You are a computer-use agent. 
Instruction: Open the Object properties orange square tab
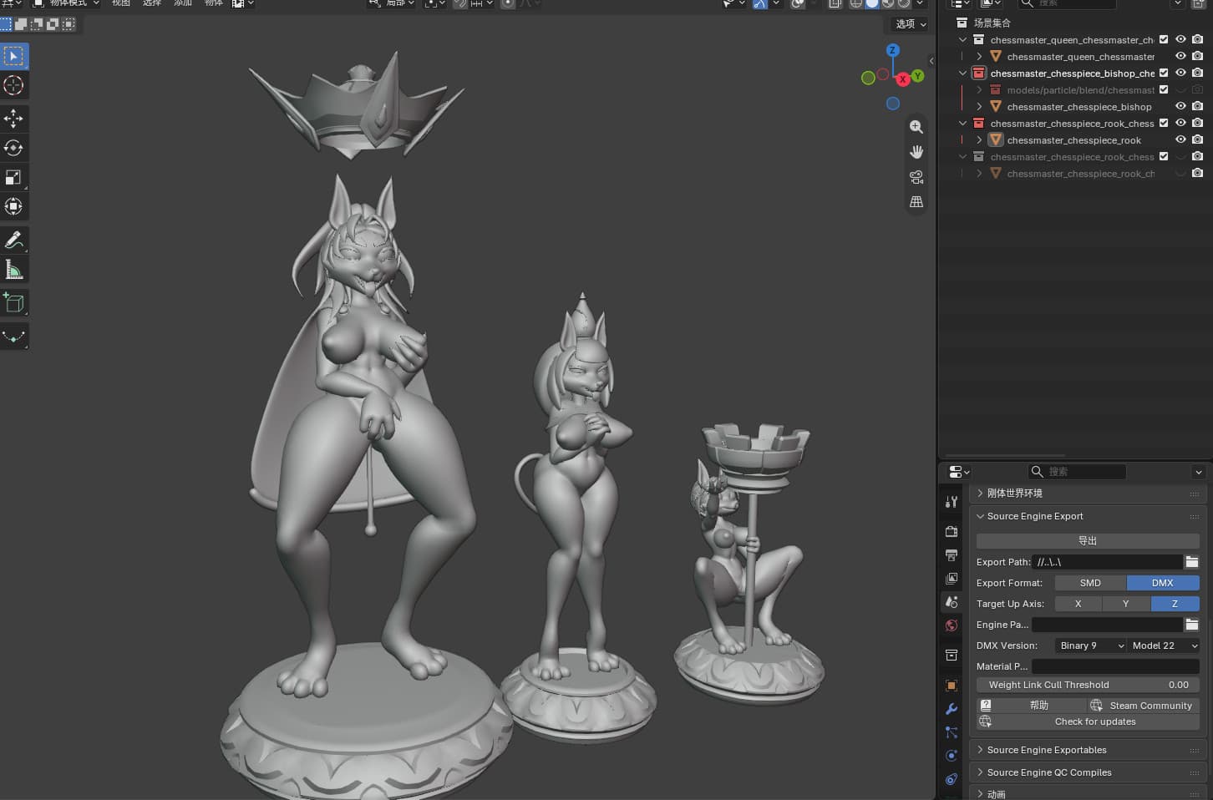(x=951, y=686)
